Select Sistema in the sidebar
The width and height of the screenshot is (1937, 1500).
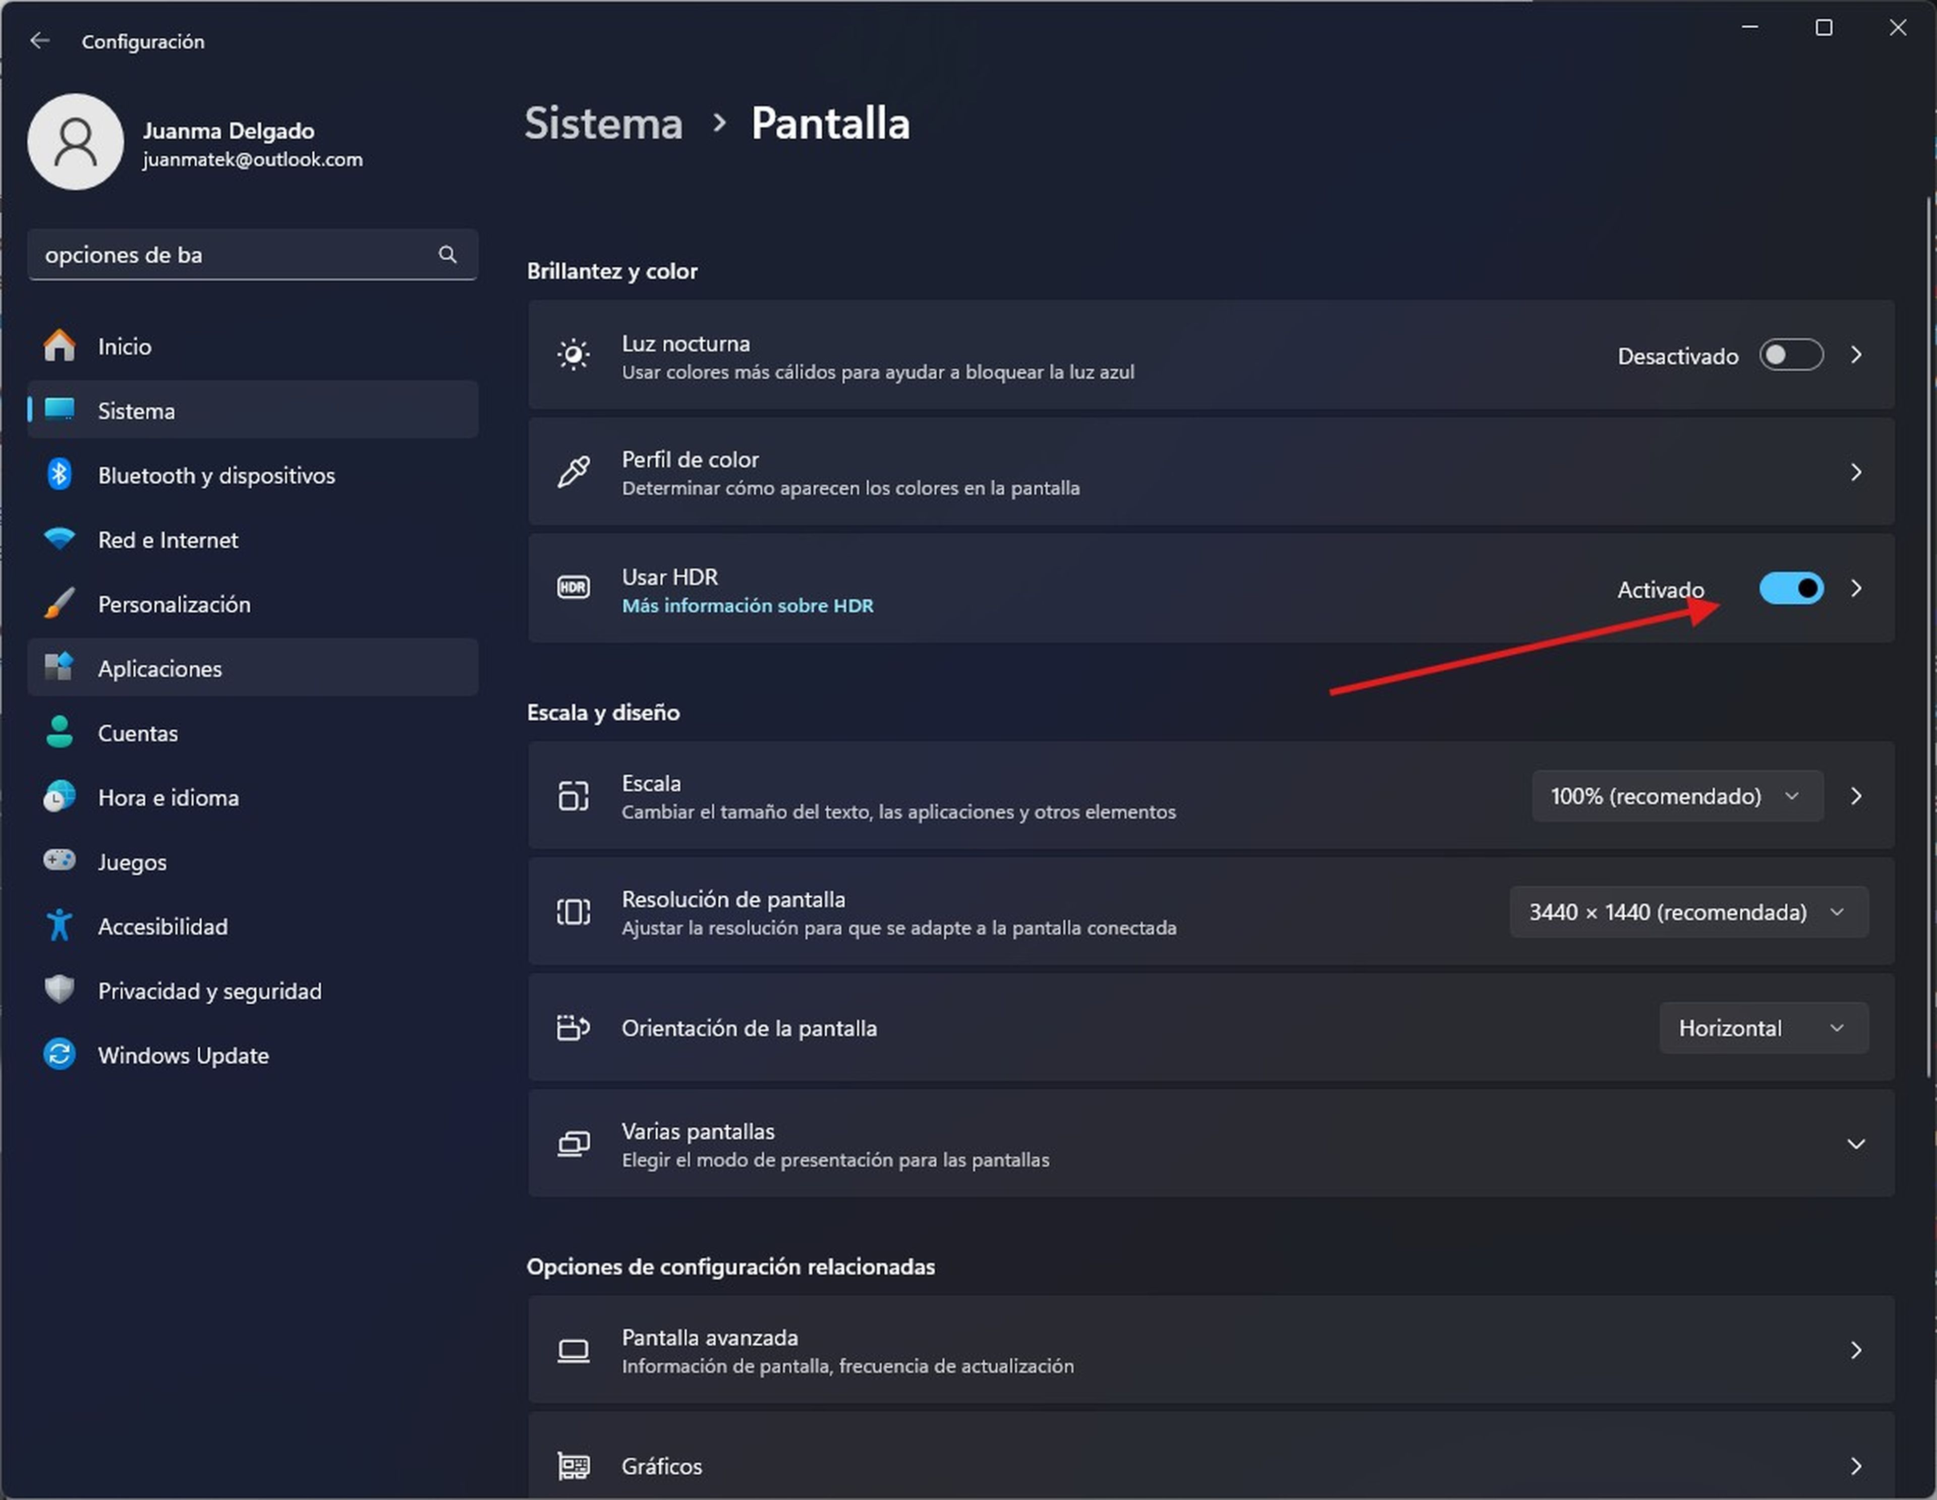(x=253, y=410)
